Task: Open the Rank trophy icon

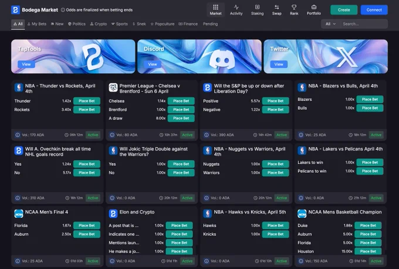Action: pyautogui.click(x=294, y=7)
